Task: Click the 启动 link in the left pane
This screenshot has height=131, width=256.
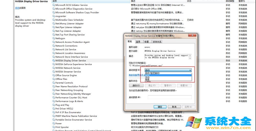Action: point(17,8)
